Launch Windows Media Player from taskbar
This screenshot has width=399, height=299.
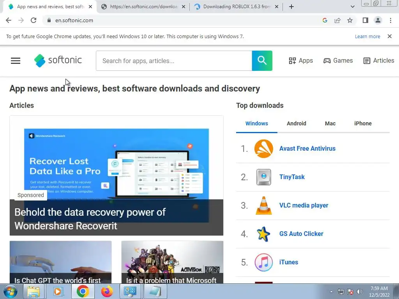[x=58, y=291]
